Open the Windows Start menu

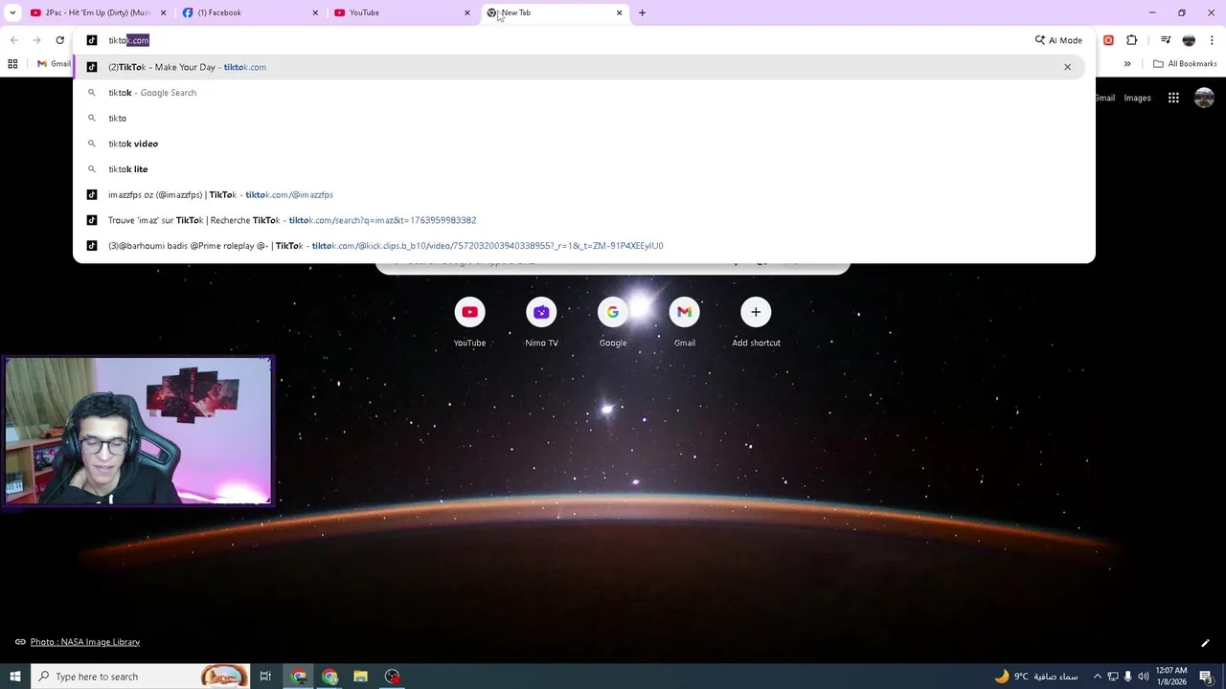pos(14,677)
